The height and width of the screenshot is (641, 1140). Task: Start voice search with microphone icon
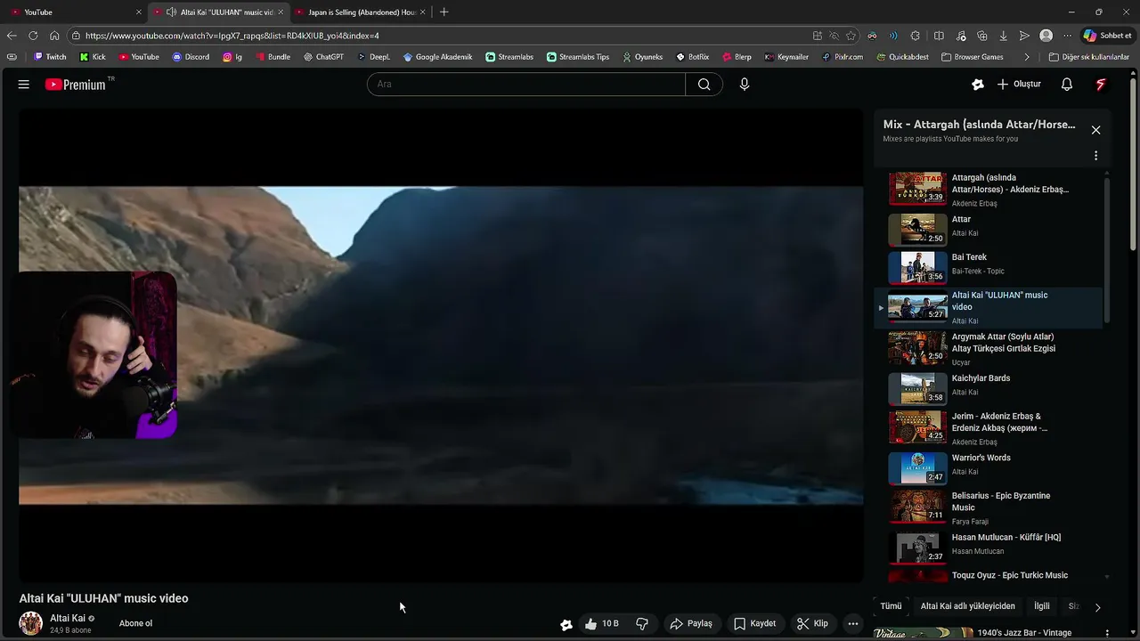click(x=745, y=85)
